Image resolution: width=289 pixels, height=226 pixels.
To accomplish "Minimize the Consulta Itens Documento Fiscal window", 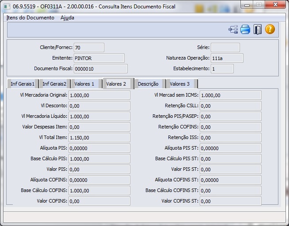I will pyautogui.click(x=247, y=5).
